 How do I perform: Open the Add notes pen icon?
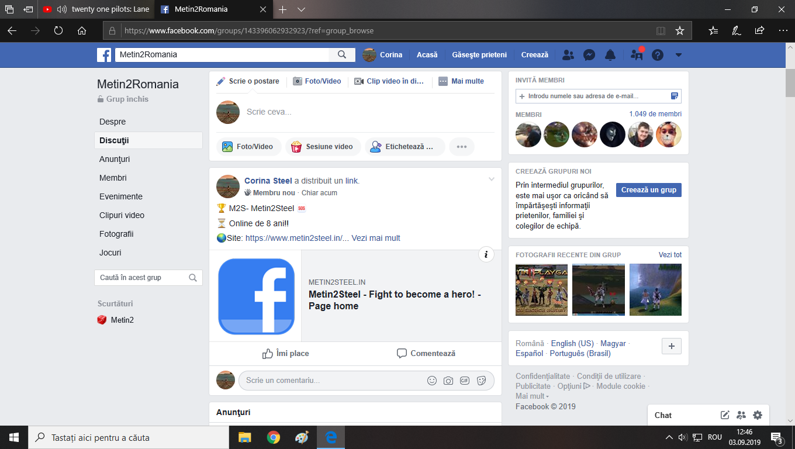click(737, 30)
